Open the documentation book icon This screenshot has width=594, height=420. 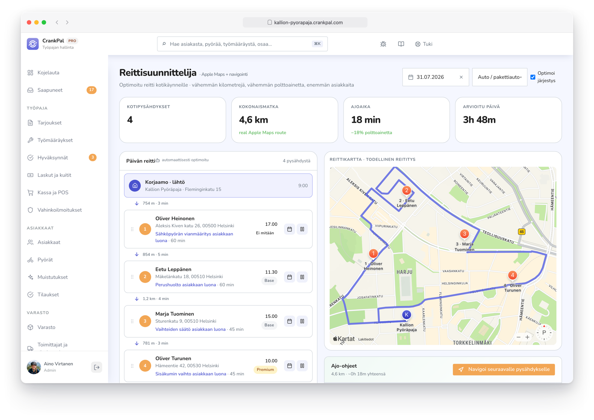401,44
